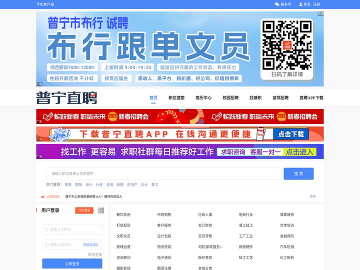Open the 行政人事 category

(205, 214)
